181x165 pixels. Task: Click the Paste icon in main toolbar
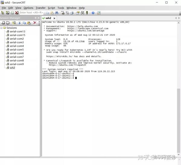coord(52,13)
